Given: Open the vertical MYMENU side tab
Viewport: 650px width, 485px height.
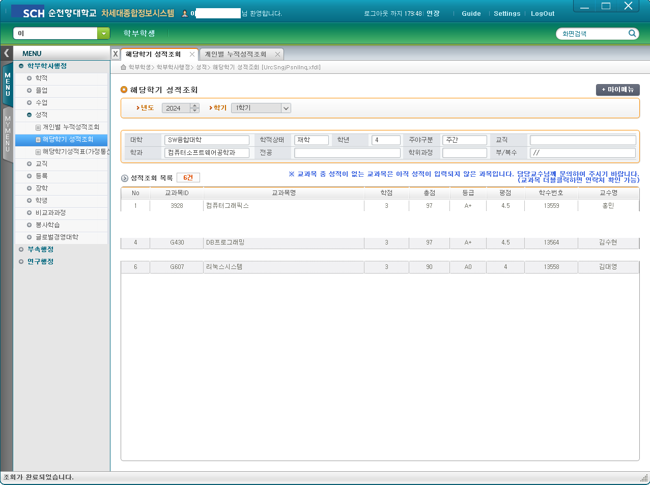Looking at the screenshot, I should (x=7, y=134).
